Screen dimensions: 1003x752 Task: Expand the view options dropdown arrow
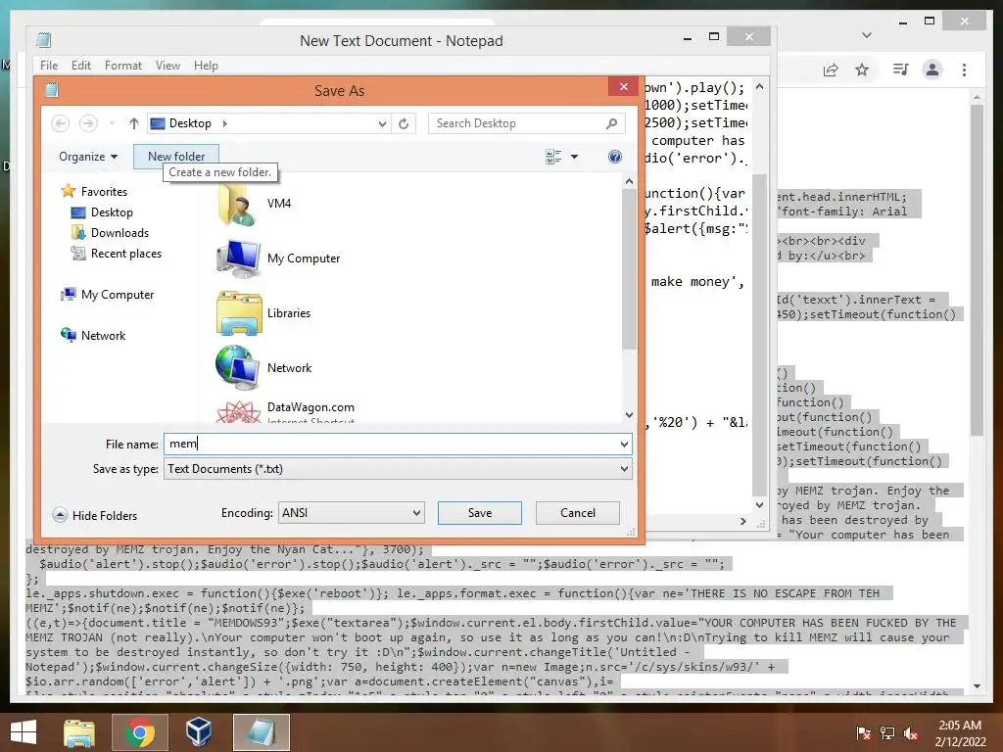574,157
